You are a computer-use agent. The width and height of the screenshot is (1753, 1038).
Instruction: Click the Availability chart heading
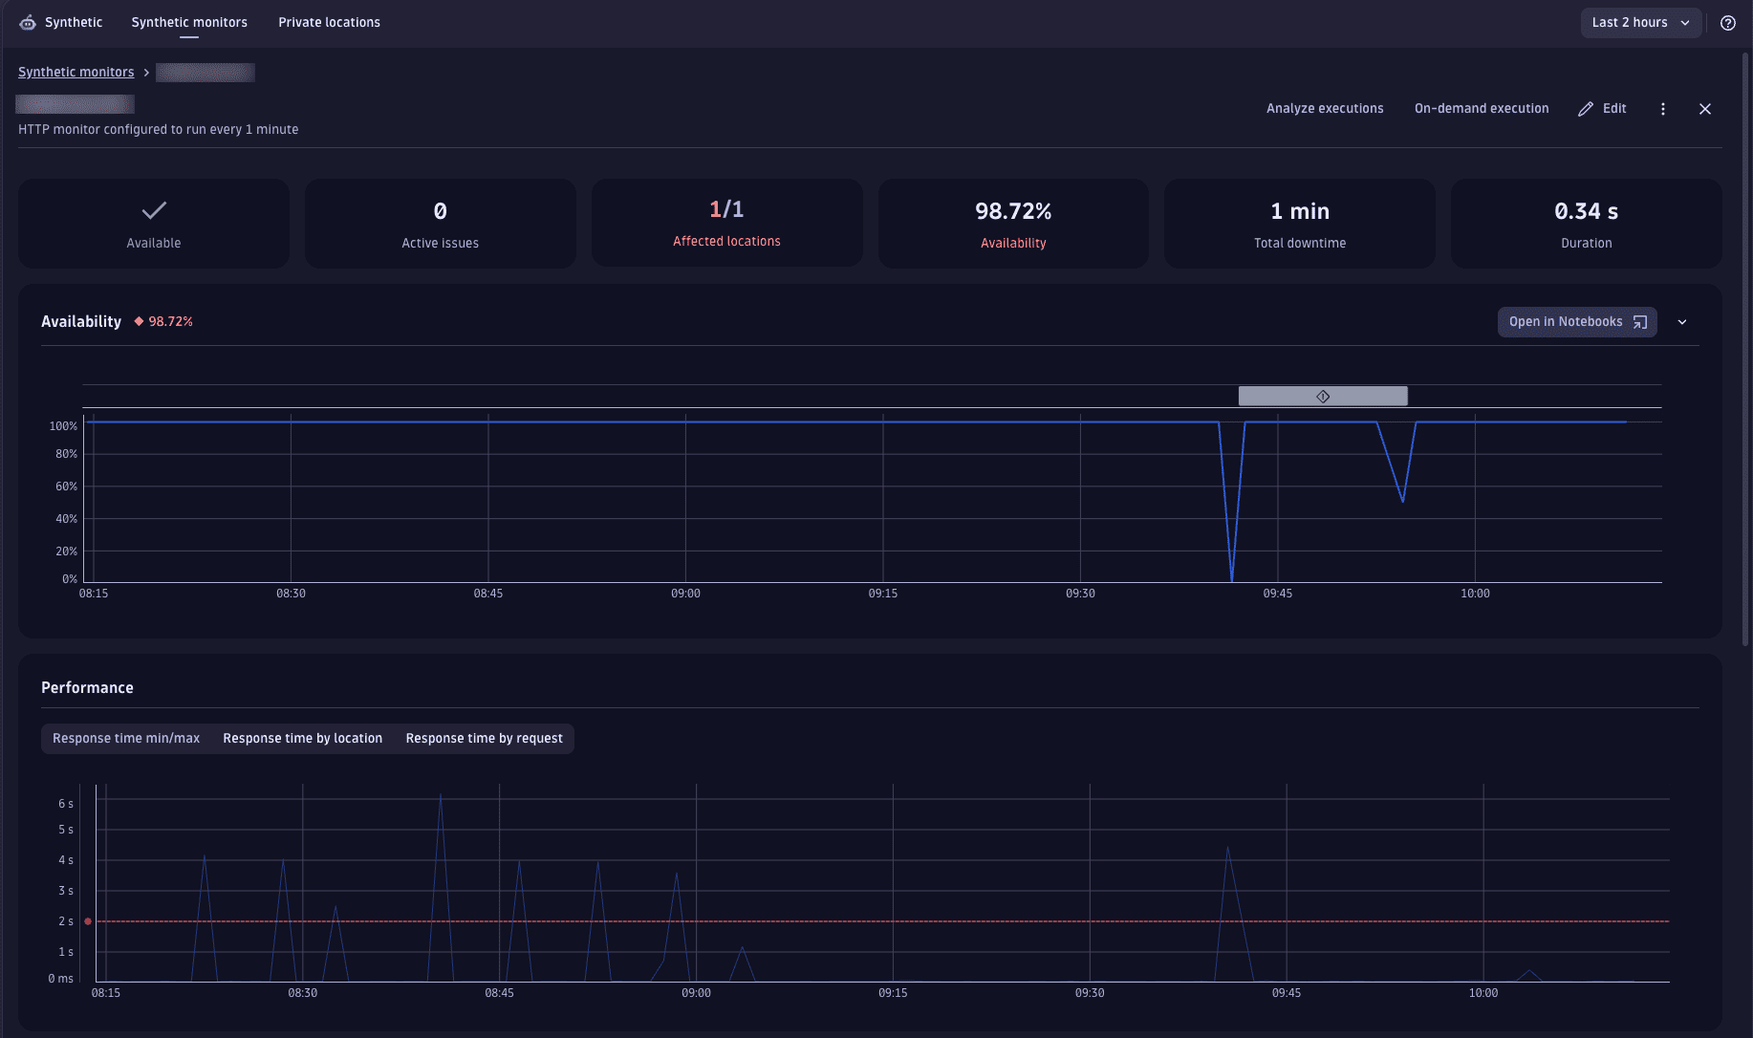[81, 322]
